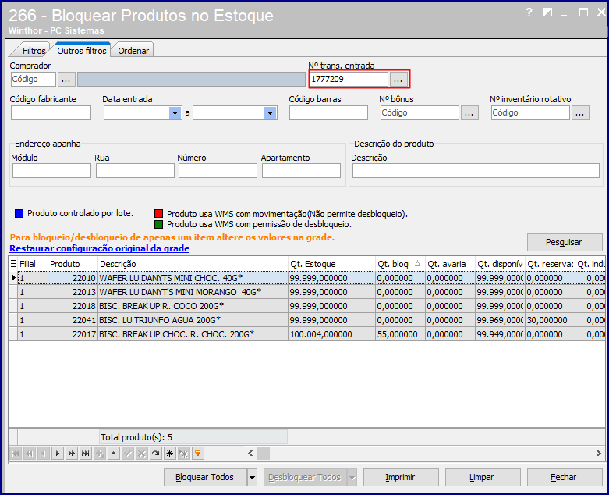Click the refresh data arrow icon
The width and height of the screenshot is (609, 495).
(156, 454)
